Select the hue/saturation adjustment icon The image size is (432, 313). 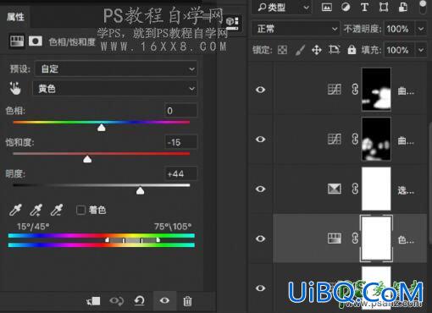pos(17,41)
